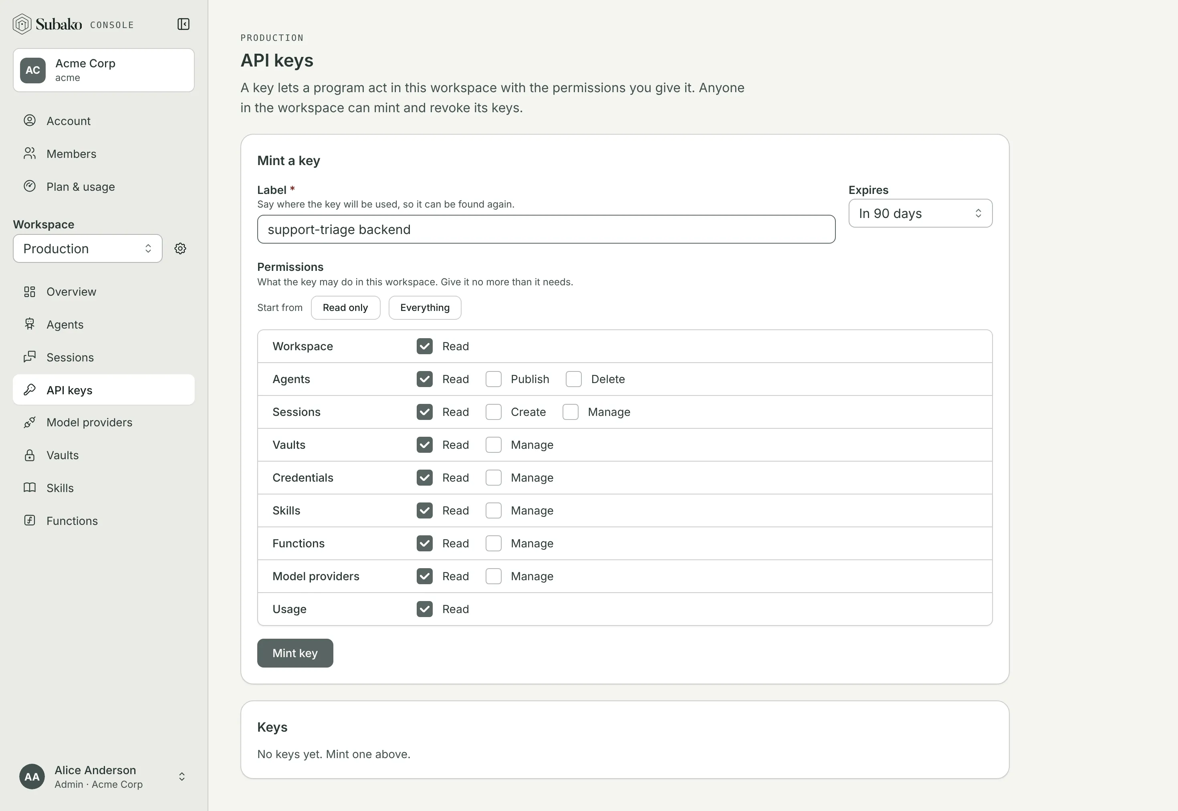Navigate to Model providers in the sidebar
1178x811 pixels.
pyautogui.click(x=104, y=422)
